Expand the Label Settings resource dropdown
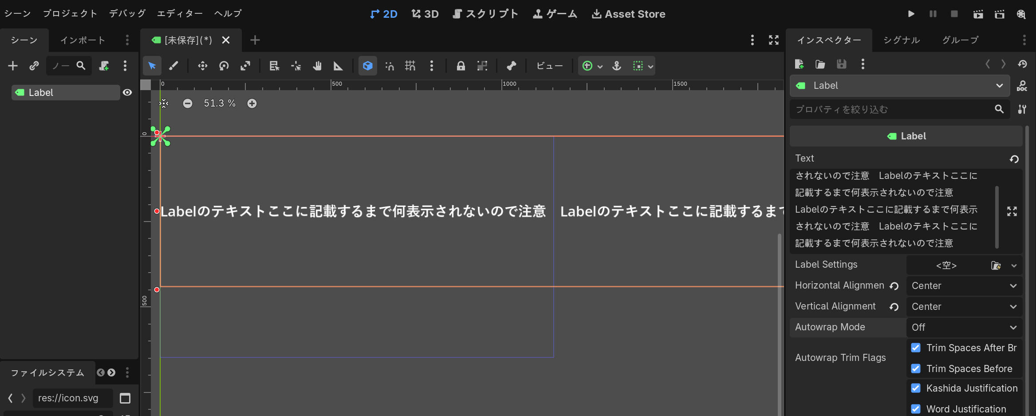This screenshot has height=416, width=1036. point(1014,265)
